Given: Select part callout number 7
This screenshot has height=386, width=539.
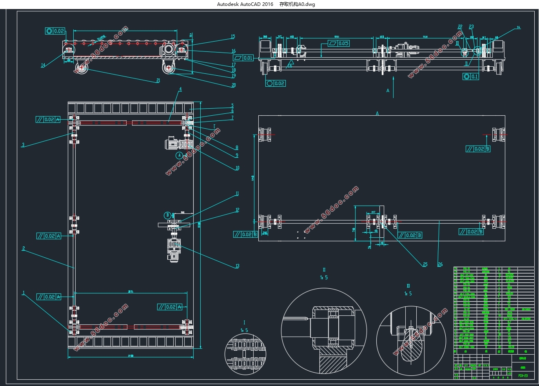Looking at the screenshot, I should (232, 118).
